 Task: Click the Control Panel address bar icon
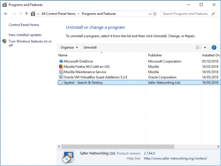point(33,14)
